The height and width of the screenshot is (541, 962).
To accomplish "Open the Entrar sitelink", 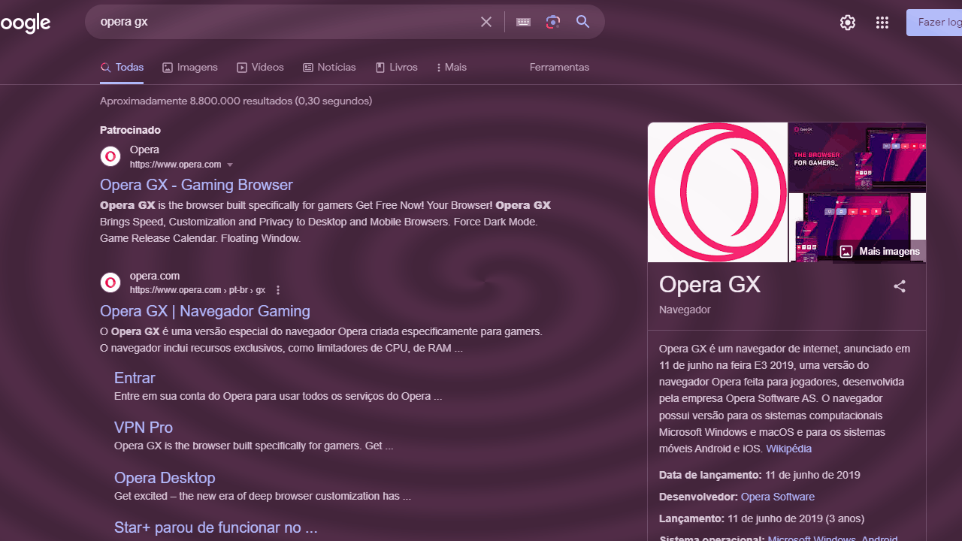I will (135, 378).
